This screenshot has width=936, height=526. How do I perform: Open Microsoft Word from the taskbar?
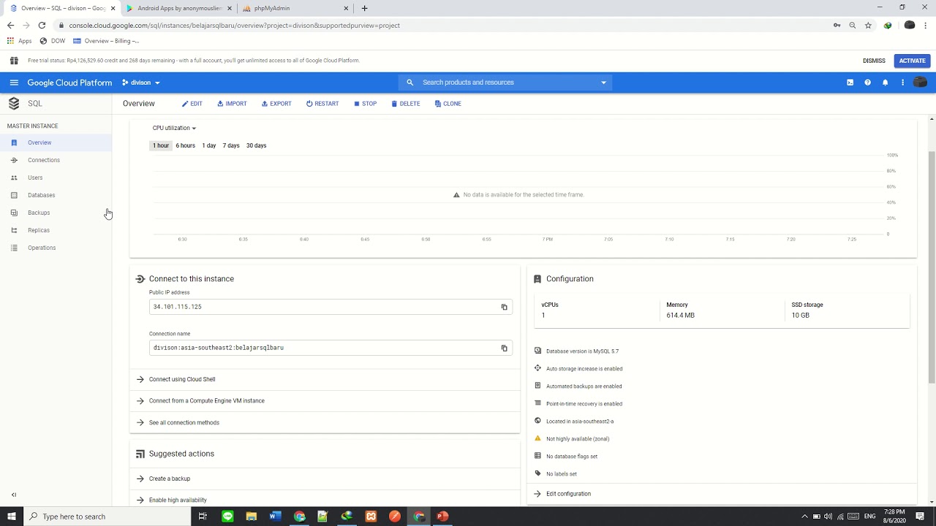[275, 517]
